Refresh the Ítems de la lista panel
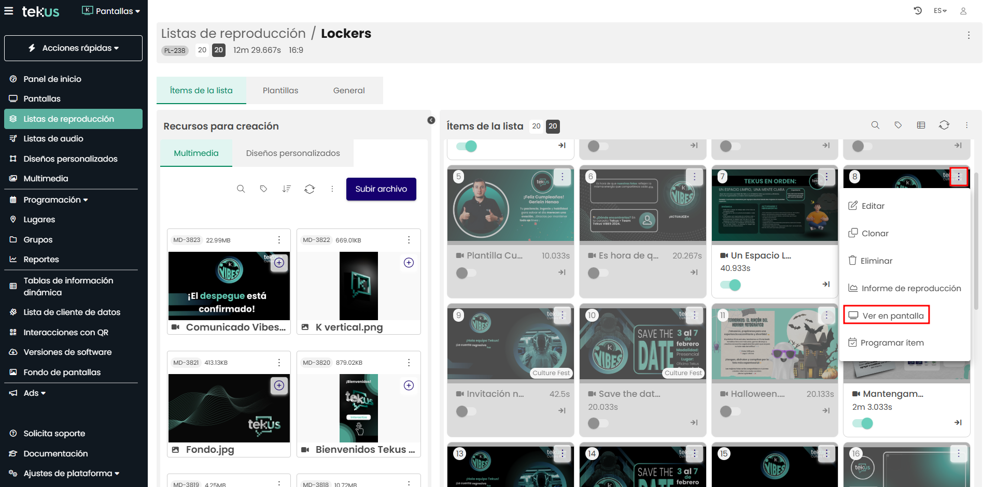This screenshot has width=983, height=487. pos(944,125)
